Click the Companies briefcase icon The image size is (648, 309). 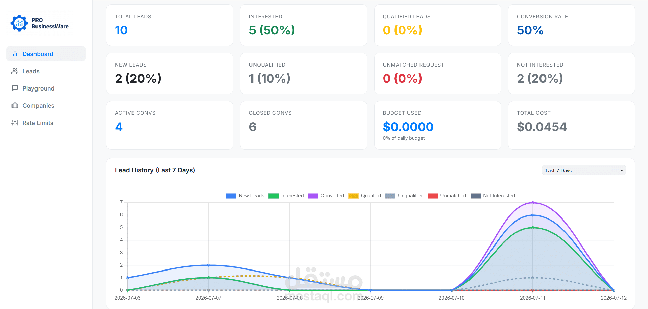click(x=15, y=106)
